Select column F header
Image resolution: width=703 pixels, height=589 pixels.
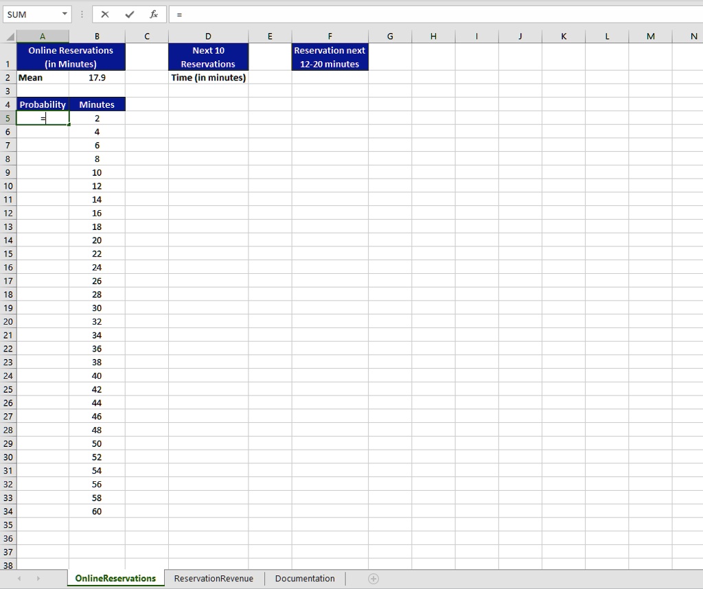(330, 36)
